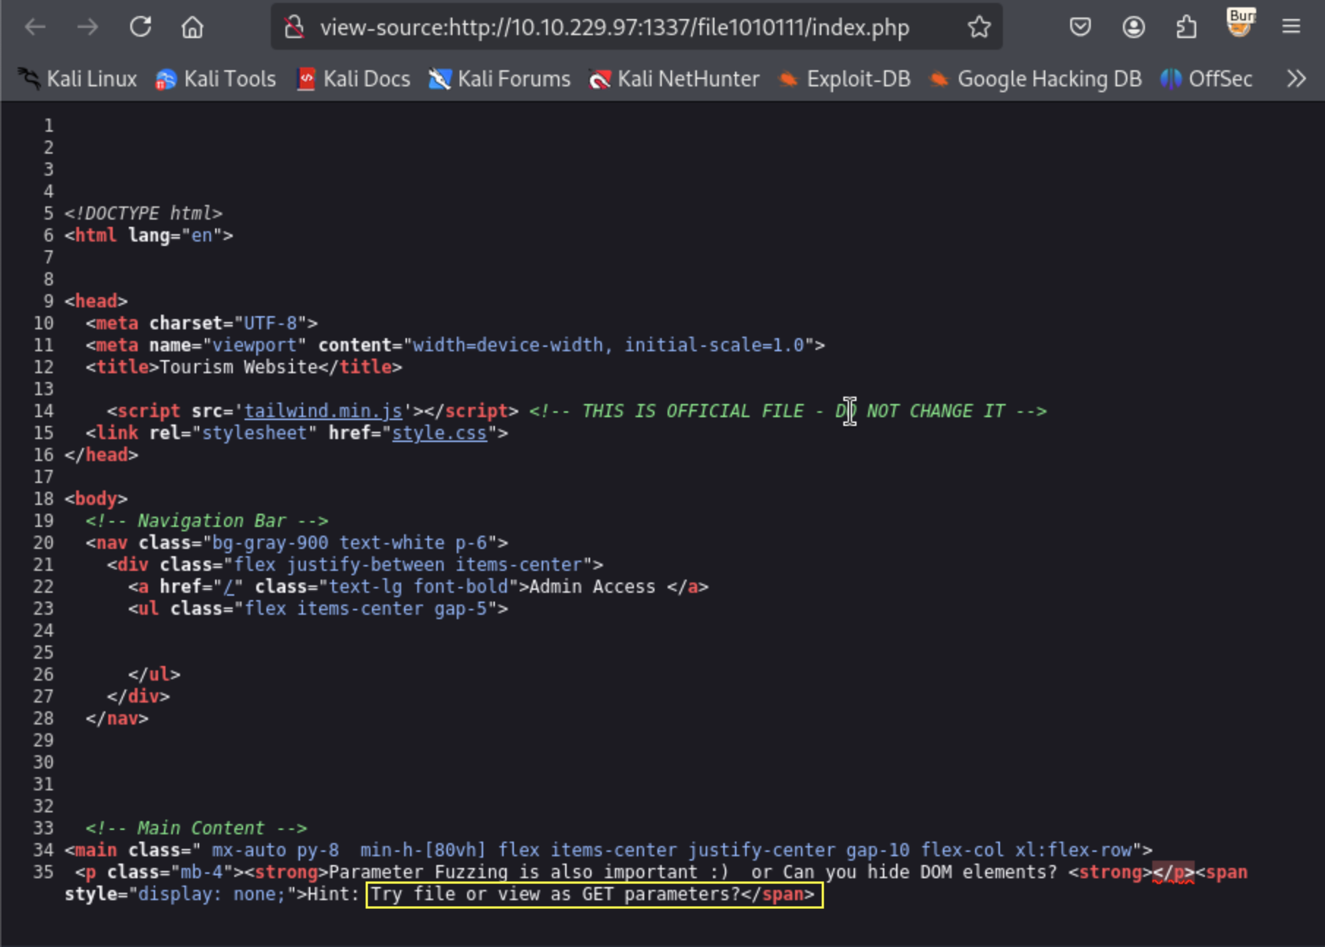Navigate back to the previous page
Screen dimensions: 1325x947
[35, 27]
